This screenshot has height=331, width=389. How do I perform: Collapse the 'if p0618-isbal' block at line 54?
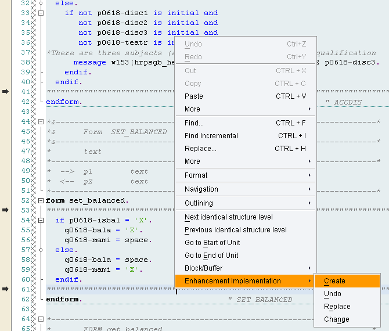(x=41, y=220)
